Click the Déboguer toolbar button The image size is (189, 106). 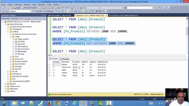(x=49, y=11)
